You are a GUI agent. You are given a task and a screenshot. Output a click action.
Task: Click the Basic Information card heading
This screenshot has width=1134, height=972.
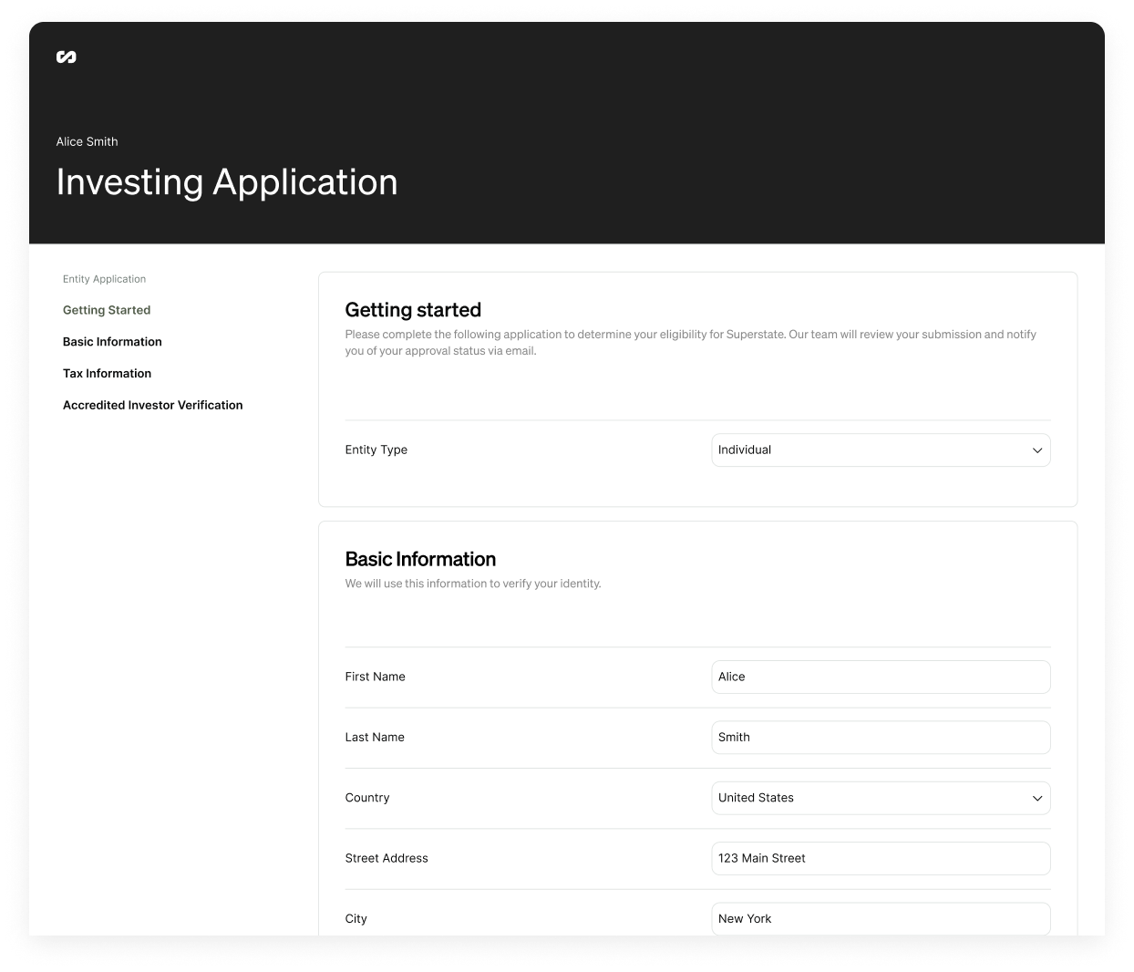pyautogui.click(x=420, y=559)
